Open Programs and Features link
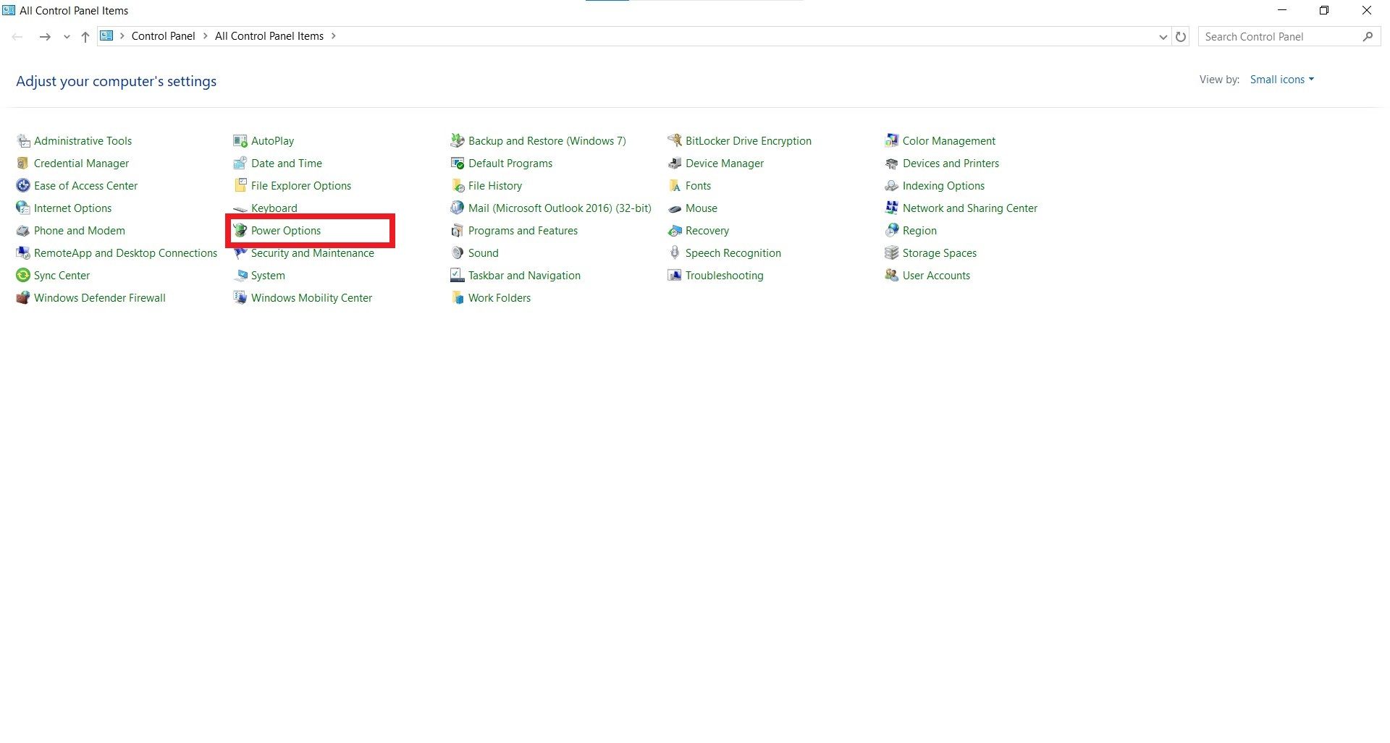The height and width of the screenshot is (743, 1390). [x=523, y=231]
